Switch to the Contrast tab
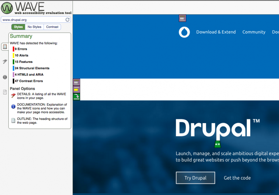Viewport: 279px width, 195px height. pos(52,27)
